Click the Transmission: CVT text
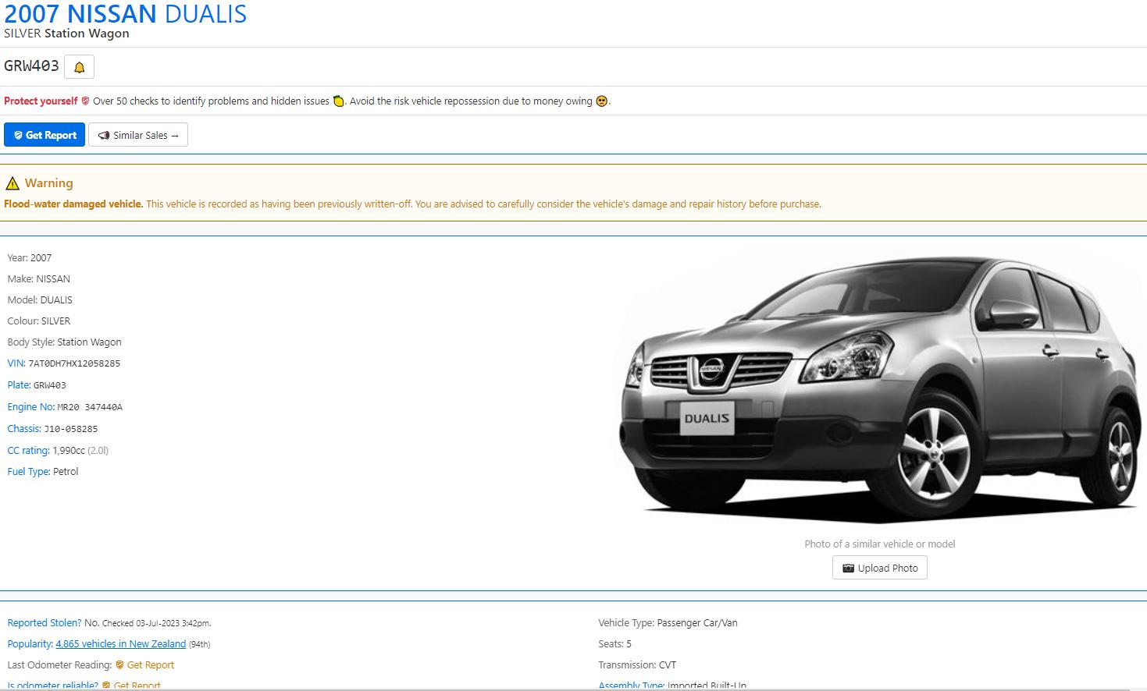This screenshot has height=691, width=1147. [637, 665]
